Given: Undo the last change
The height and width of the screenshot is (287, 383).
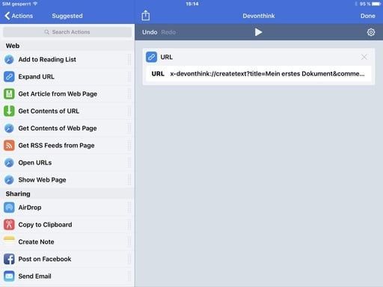Looking at the screenshot, I should coord(150,32).
